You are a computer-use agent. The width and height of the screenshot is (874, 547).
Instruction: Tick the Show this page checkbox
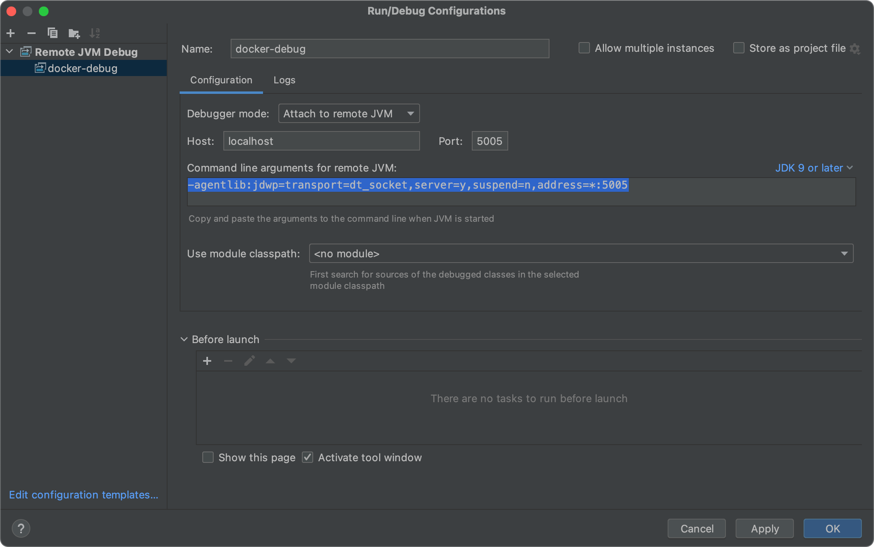[x=208, y=458]
